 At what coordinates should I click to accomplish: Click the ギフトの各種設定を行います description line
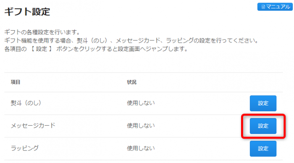pyautogui.click(x=42, y=32)
